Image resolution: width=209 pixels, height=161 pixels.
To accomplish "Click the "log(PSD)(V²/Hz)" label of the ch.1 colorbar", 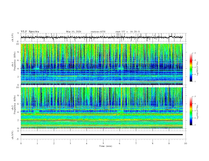I will pyautogui.click(x=198, y=69).
